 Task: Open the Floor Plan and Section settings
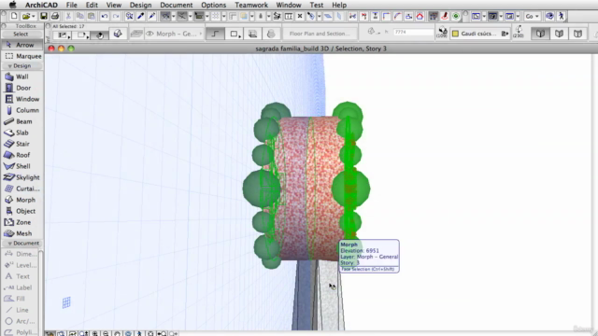click(x=320, y=34)
